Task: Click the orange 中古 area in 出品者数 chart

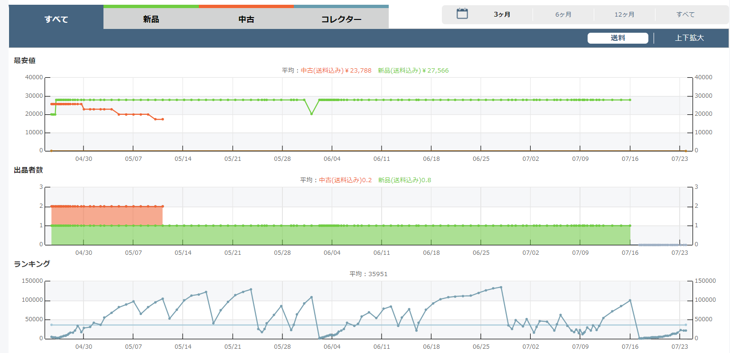Action: (107, 216)
